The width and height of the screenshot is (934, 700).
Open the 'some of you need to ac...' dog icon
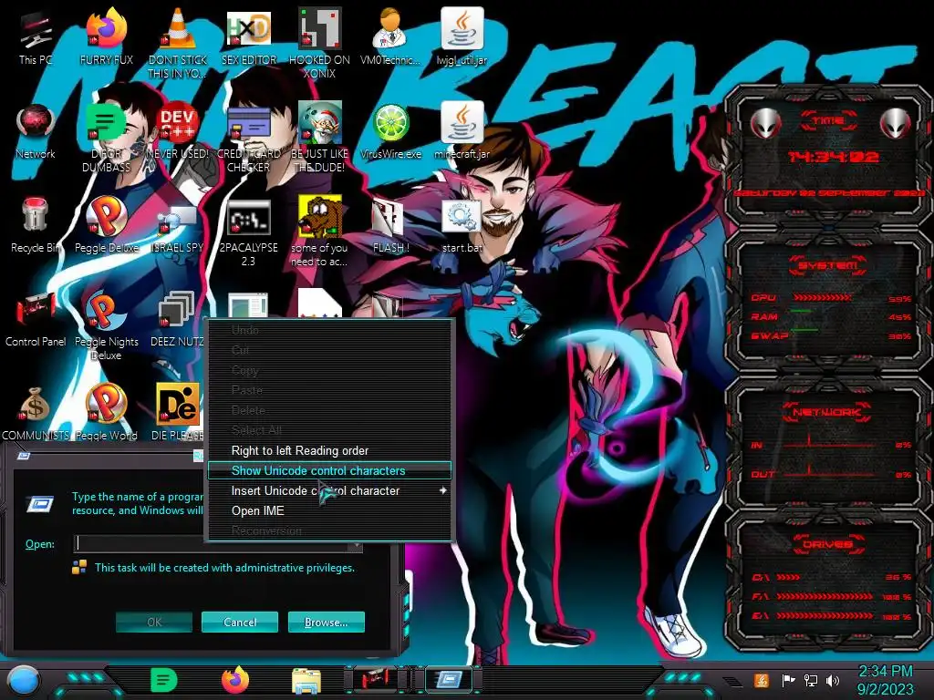[320, 231]
